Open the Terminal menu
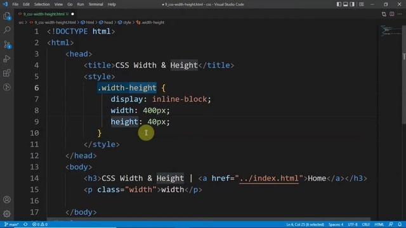Viewport: 406px width, 228px height. (96, 4)
